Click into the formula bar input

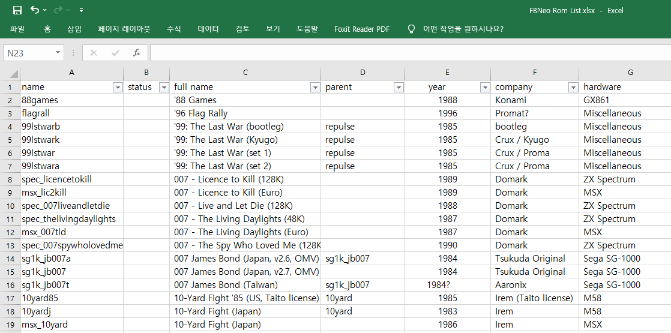pyautogui.click(x=410, y=53)
